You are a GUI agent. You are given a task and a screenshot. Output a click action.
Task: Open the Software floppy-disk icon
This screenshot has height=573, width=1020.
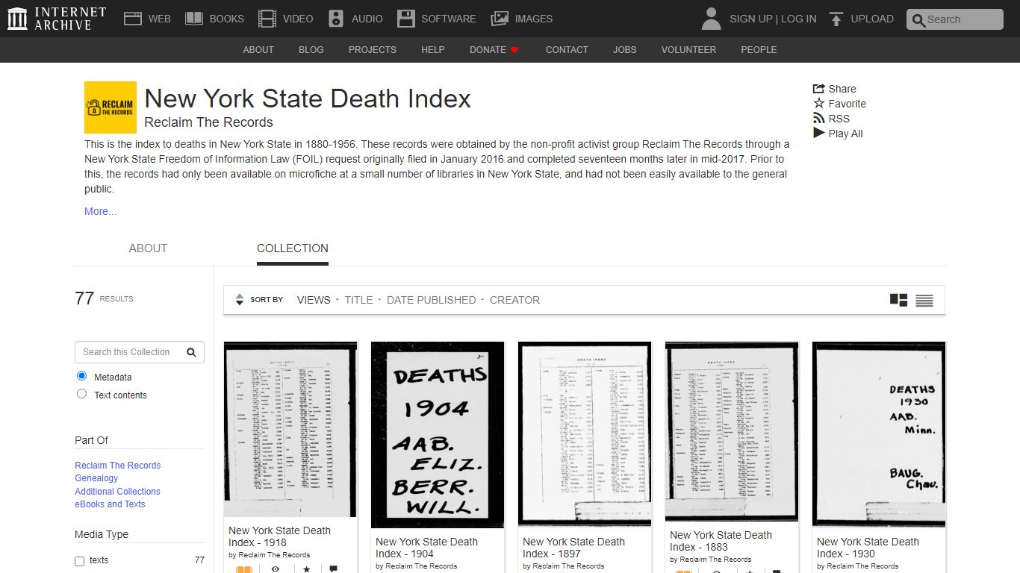point(406,19)
